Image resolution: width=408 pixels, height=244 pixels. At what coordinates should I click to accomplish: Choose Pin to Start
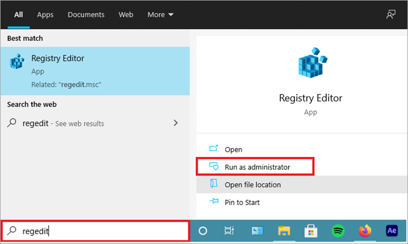click(302, 203)
